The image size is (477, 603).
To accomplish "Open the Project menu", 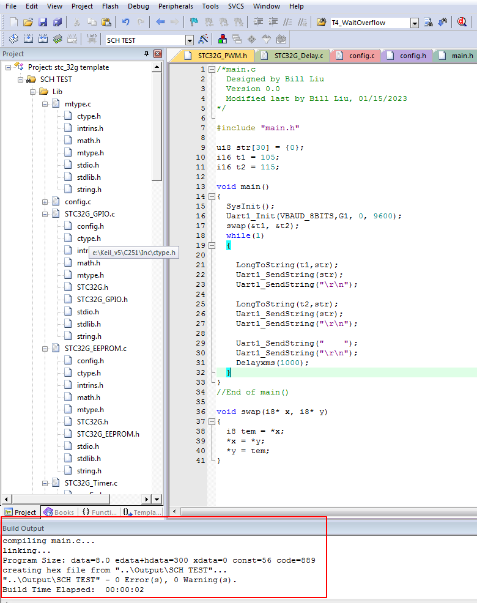I will pos(82,6).
